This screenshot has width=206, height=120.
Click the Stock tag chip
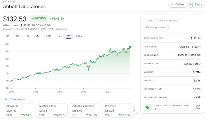[x=149, y=21]
